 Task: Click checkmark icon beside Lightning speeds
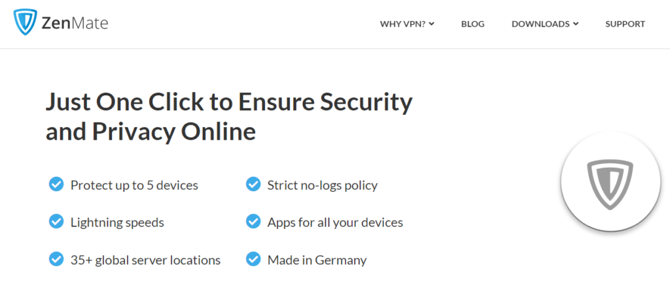point(56,222)
